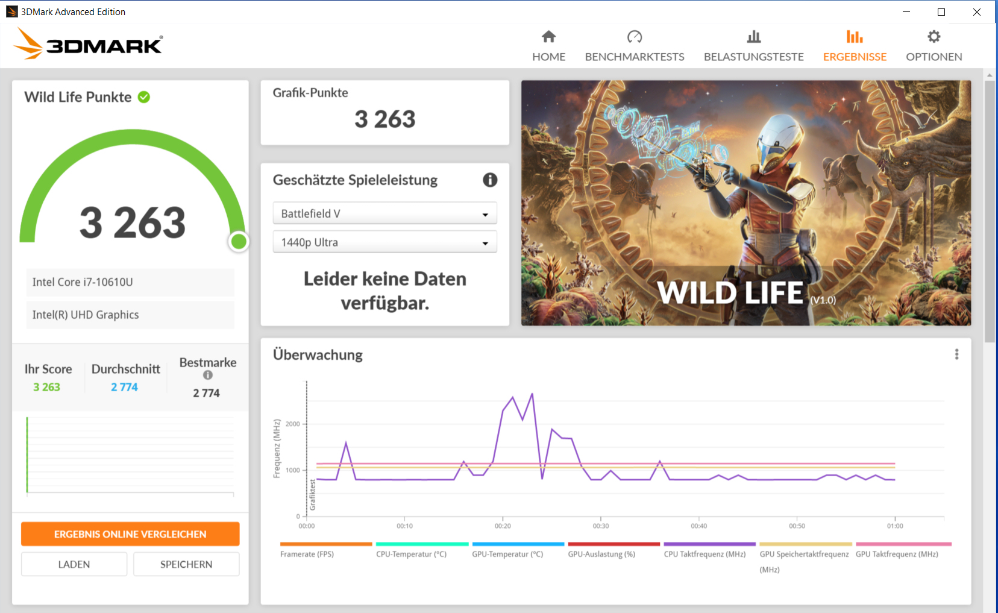Click the options gear icon
998x613 pixels.
[934, 37]
